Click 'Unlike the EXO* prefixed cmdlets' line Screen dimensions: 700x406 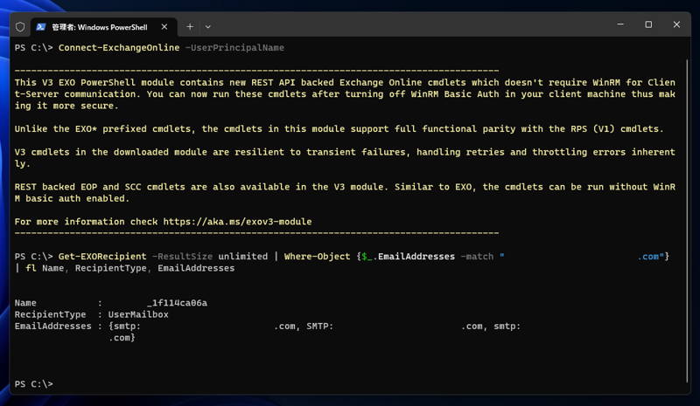[339, 129]
